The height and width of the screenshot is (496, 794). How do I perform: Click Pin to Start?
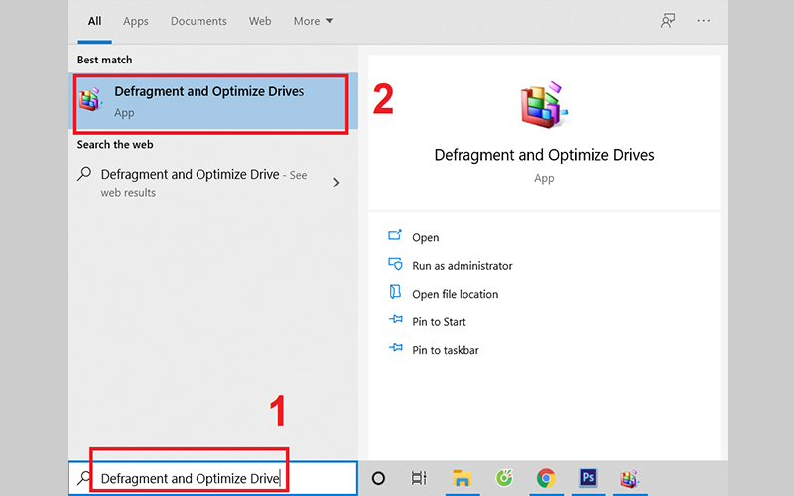click(x=439, y=321)
